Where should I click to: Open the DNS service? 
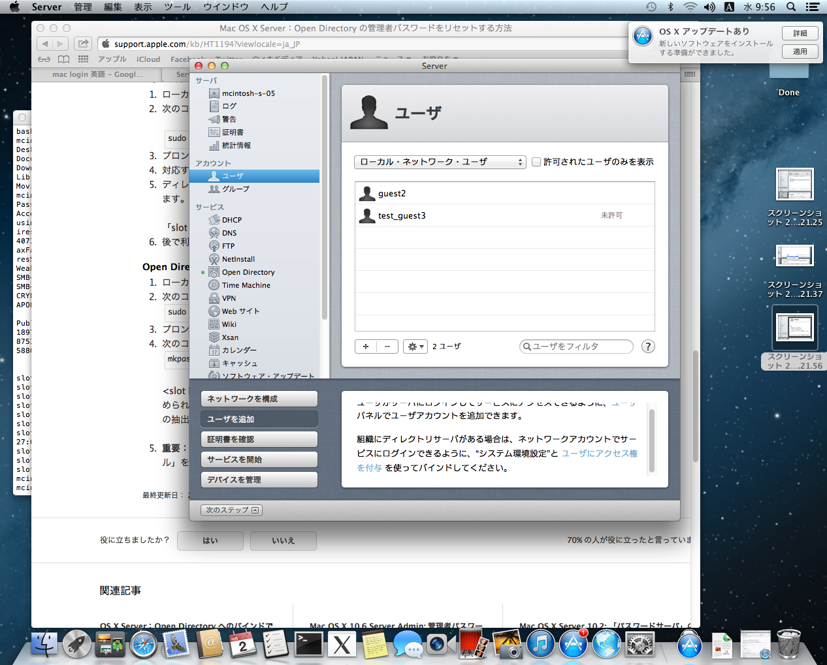pyautogui.click(x=223, y=233)
